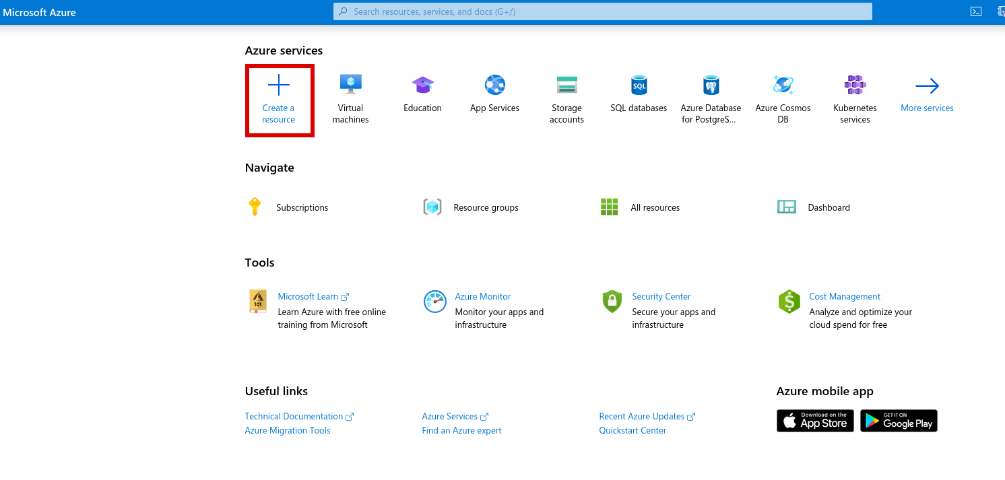Open Virtual machines service
The image size is (1005, 480).
[350, 100]
